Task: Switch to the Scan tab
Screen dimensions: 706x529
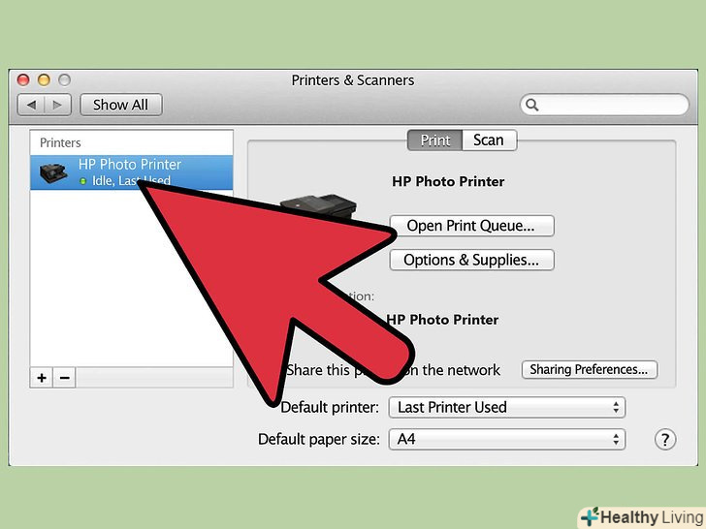Action: (x=489, y=140)
